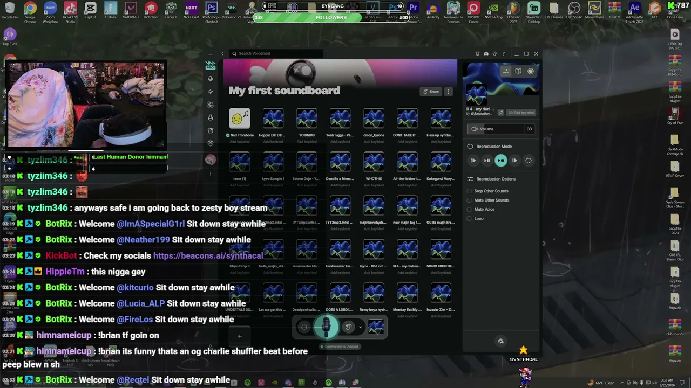Play the cmon_tyrone sound

pyautogui.click(x=374, y=119)
